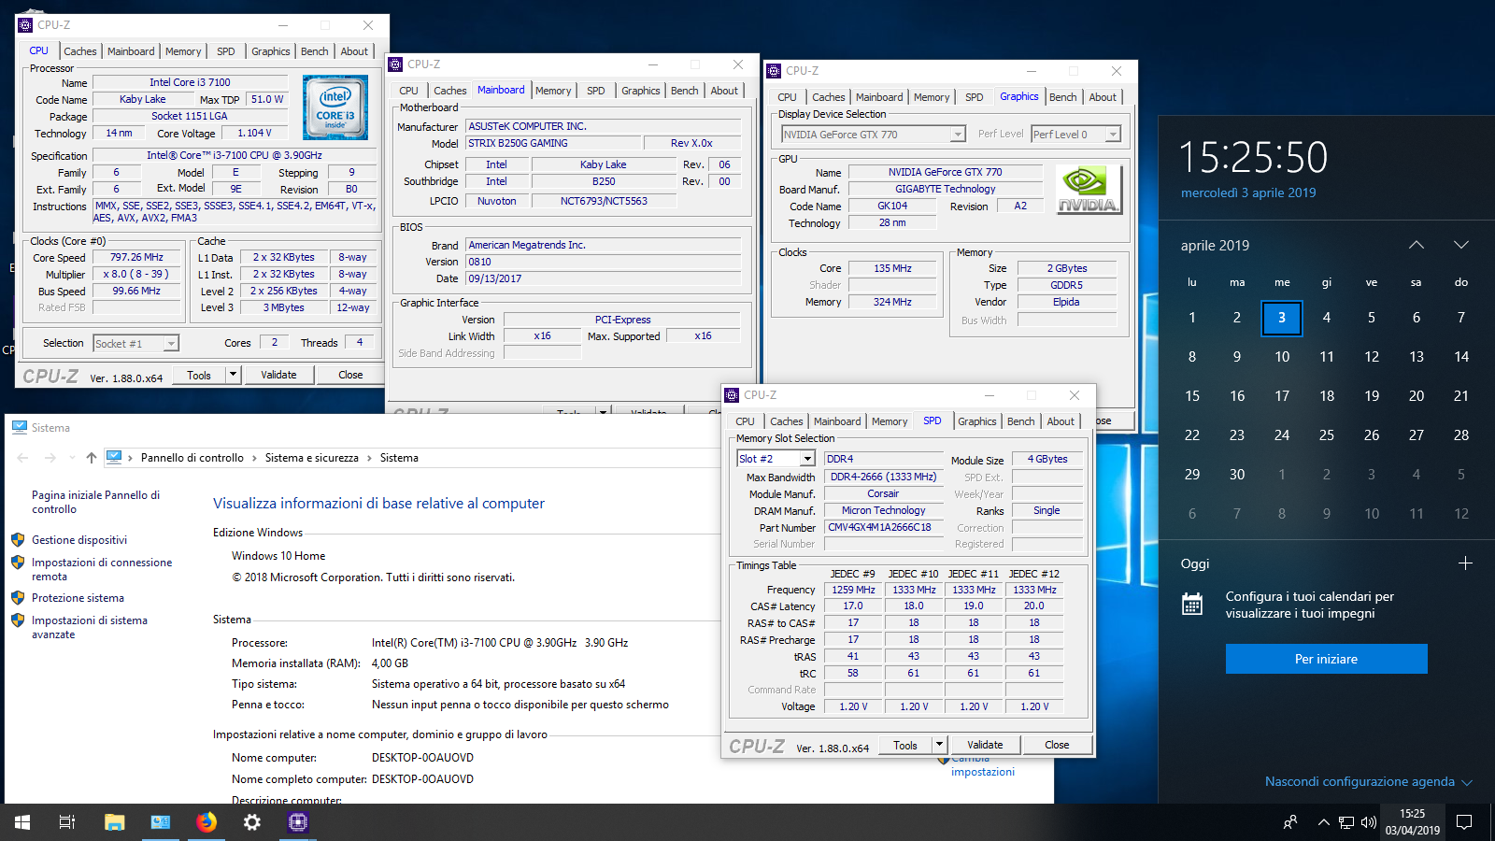Image resolution: width=1495 pixels, height=841 pixels.
Task: Open the Tools dropdown arrow in the CPU tab window
Action: pyautogui.click(x=233, y=375)
